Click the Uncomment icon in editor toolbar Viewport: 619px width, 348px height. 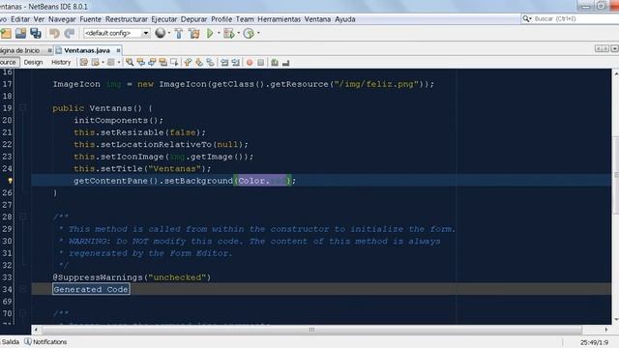(x=286, y=62)
